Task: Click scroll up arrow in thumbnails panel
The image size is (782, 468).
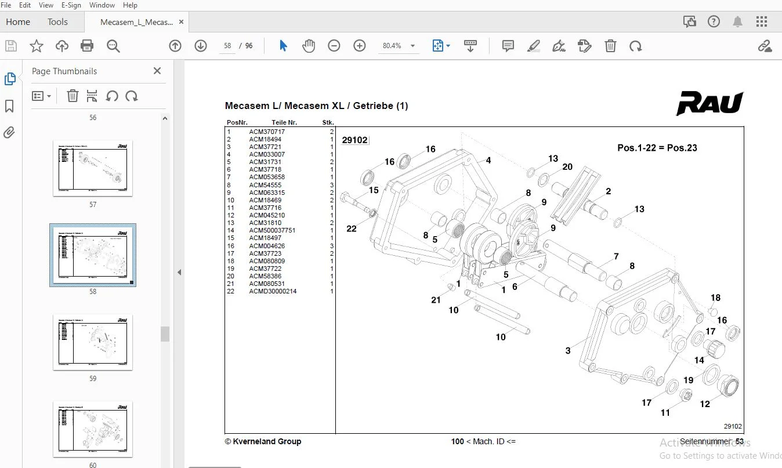Action: click(x=165, y=119)
